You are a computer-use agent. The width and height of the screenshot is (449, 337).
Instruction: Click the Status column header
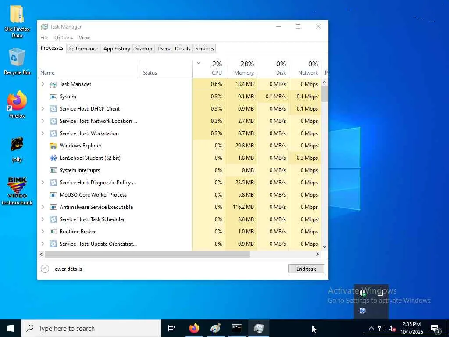166,68
